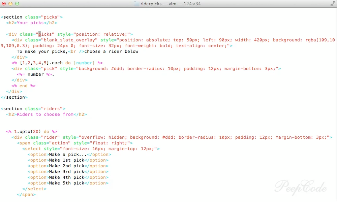337x202 pixels.
Task: Click the closing </span> tag
Action: tap(26, 195)
